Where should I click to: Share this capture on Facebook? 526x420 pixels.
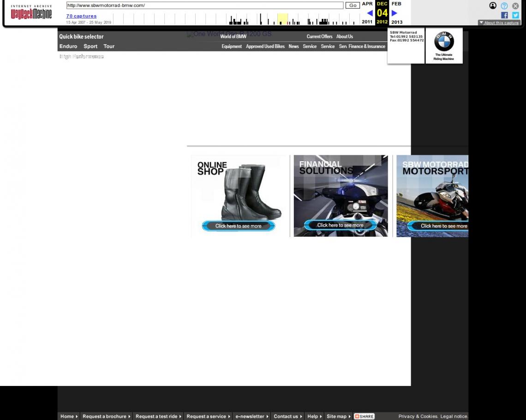tap(504, 15)
